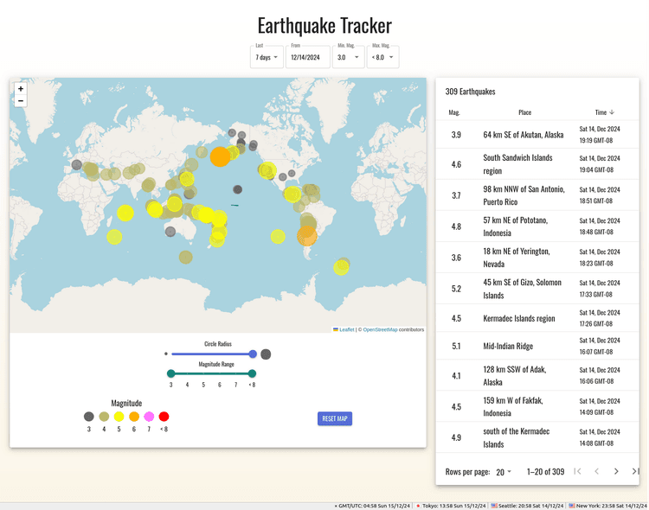
Task: Click the Seattle clock in status bar
Action: coord(527,506)
